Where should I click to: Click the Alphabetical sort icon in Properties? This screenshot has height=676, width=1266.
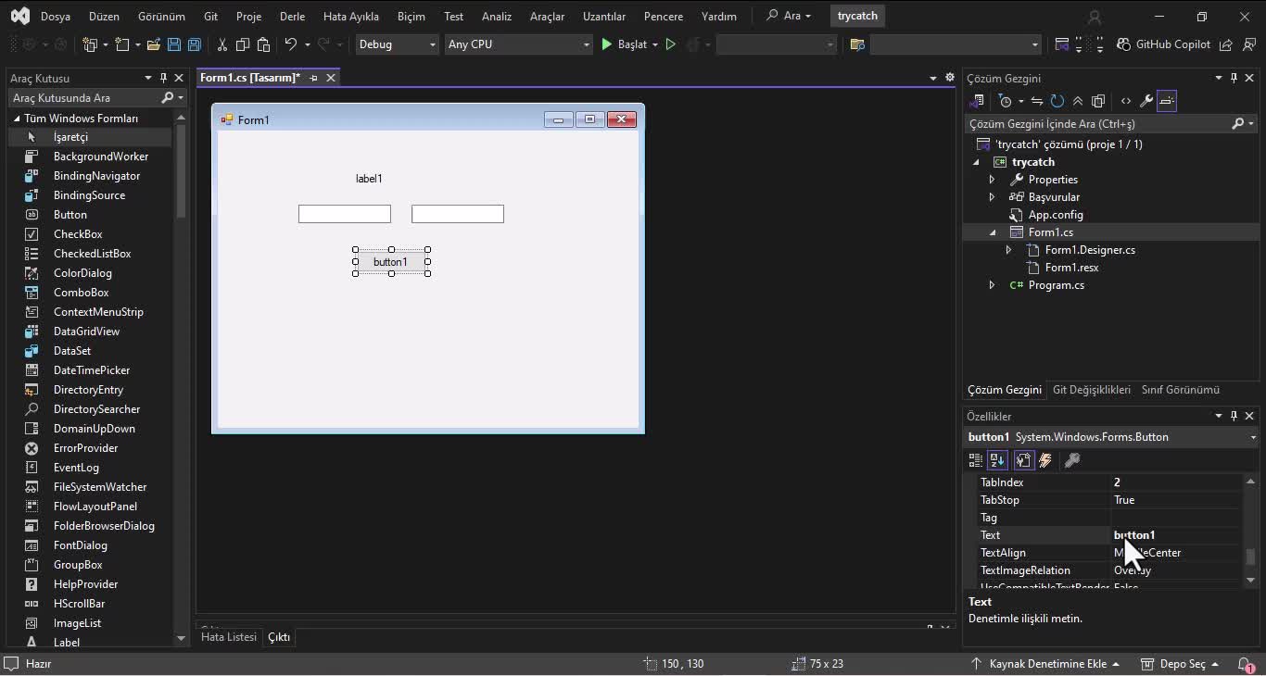tap(997, 460)
